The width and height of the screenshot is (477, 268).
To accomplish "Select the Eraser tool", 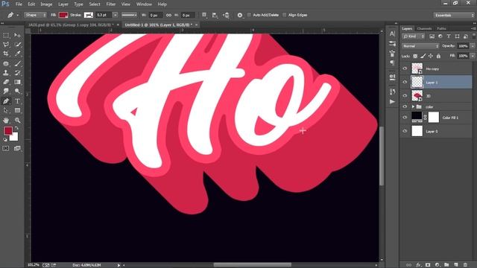I will click(x=6, y=82).
